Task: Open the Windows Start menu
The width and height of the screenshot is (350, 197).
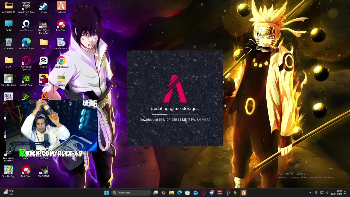Action: tap(106, 193)
